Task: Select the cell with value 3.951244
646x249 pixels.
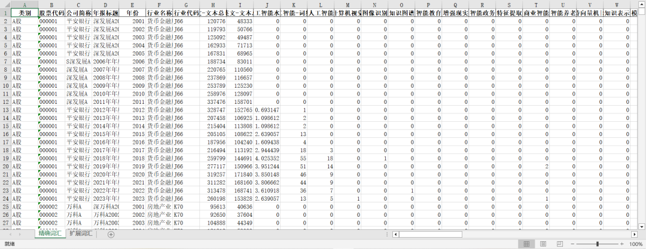Action: [267, 166]
